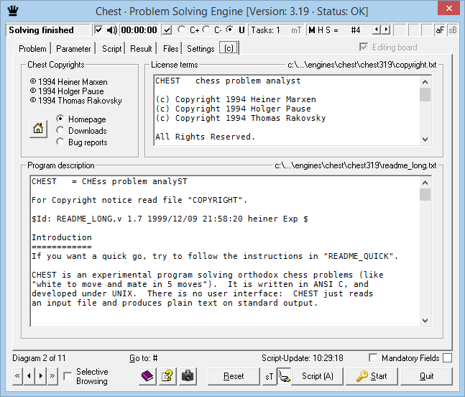The height and width of the screenshot is (397, 465).
Task: Go to previous diagram with the left arrow
Action: [x=29, y=376]
